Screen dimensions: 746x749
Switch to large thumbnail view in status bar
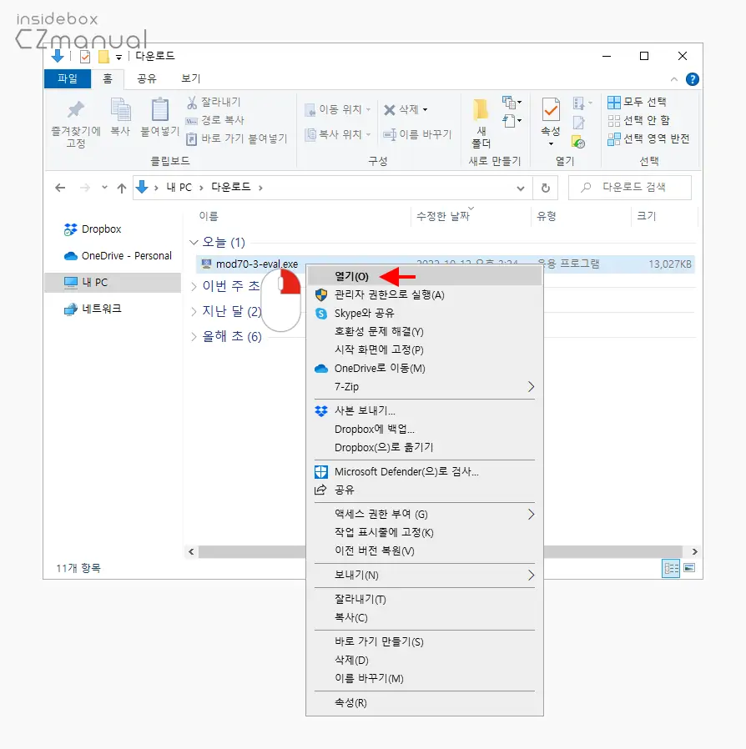(689, 568)
